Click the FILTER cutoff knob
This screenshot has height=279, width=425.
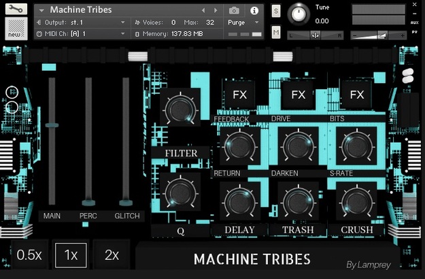[180, 110]
